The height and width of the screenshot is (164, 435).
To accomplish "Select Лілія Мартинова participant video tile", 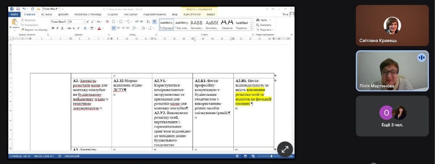I will coord(392,71).
